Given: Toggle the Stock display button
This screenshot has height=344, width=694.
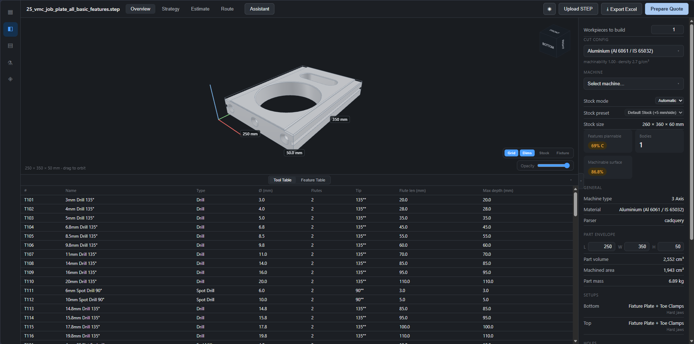Looking at the screenshot, I should 544,153.
